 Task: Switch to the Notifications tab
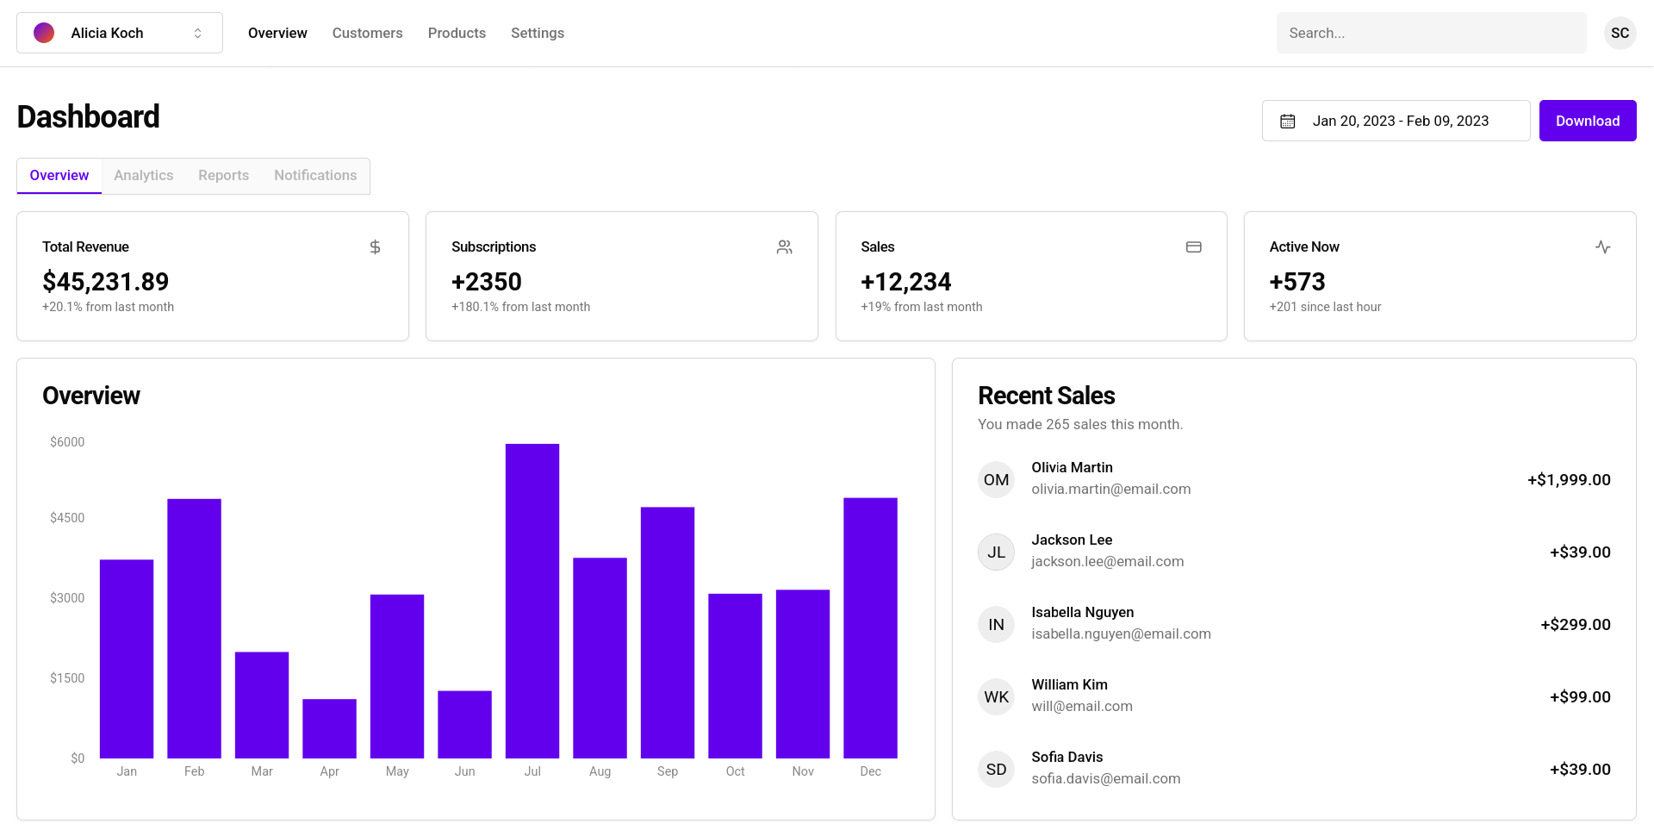pyautogui.click(x=315, y=176)
